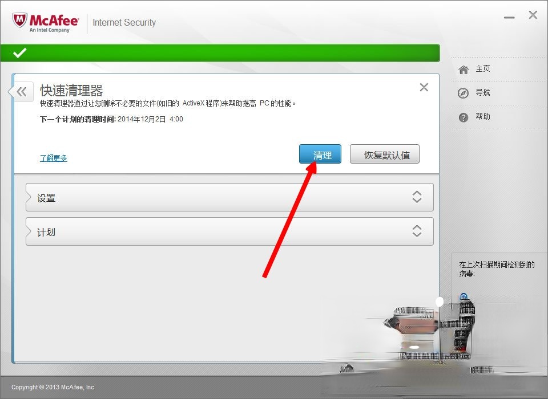Click the 导航 compass icon
This screenshot has height=399, width=548.
463,92
